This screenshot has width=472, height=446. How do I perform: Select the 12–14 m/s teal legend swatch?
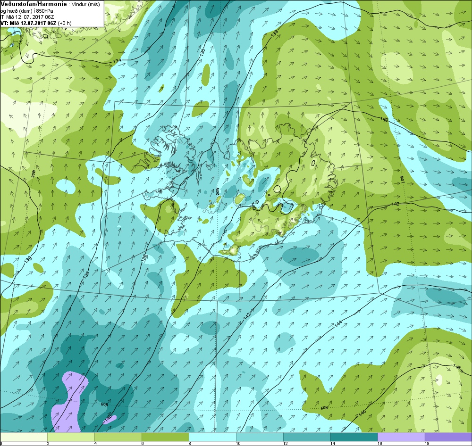pos(307,437)
